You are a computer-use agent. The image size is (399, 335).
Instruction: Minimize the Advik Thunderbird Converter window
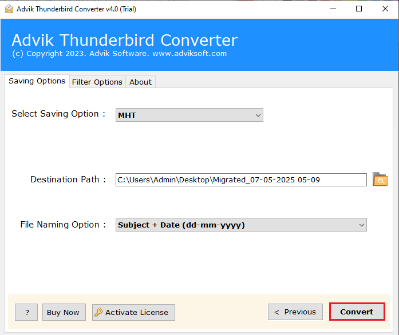point(333,9)
